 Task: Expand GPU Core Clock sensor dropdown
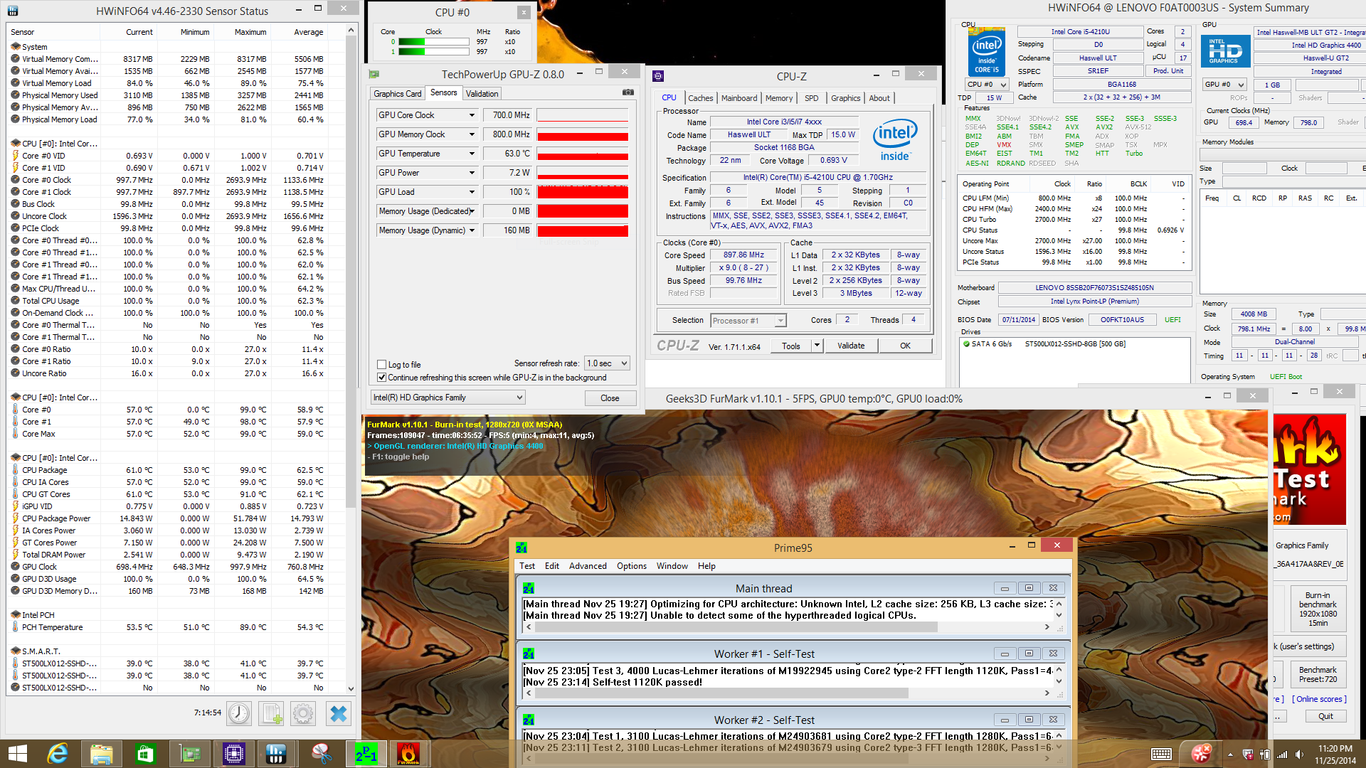(471, 115)
